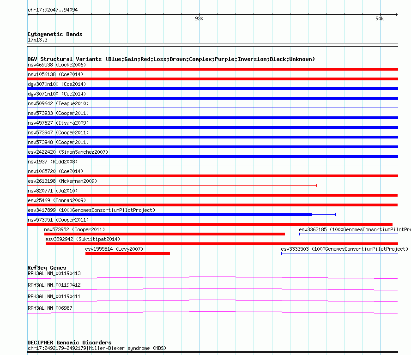The height and width of the screenshot is (355, 411).
Task: Click the DECIPHER Genomic Disorders track title
Action: coord(69,343)
